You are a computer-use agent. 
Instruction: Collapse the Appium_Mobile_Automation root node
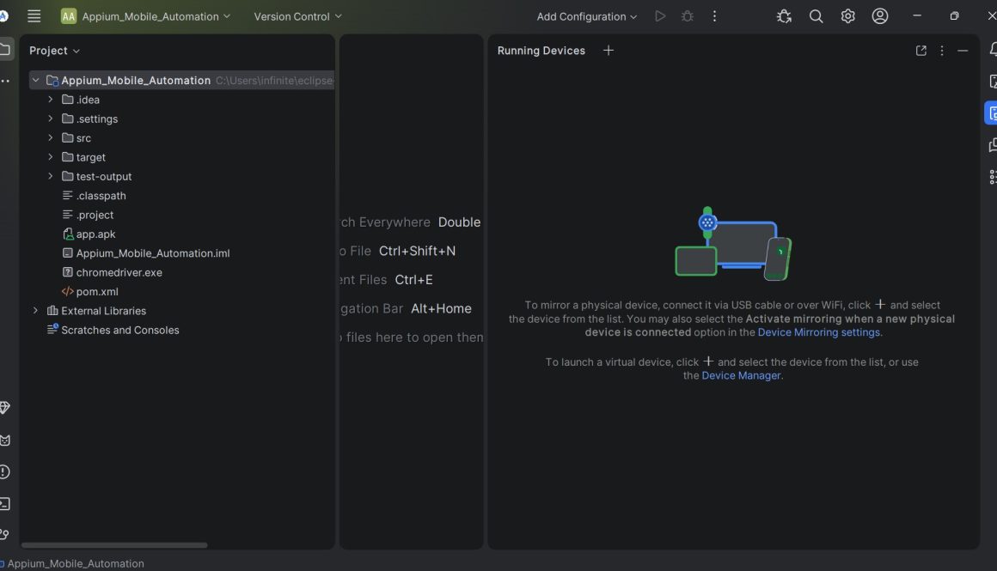click(x=35, y=80)
